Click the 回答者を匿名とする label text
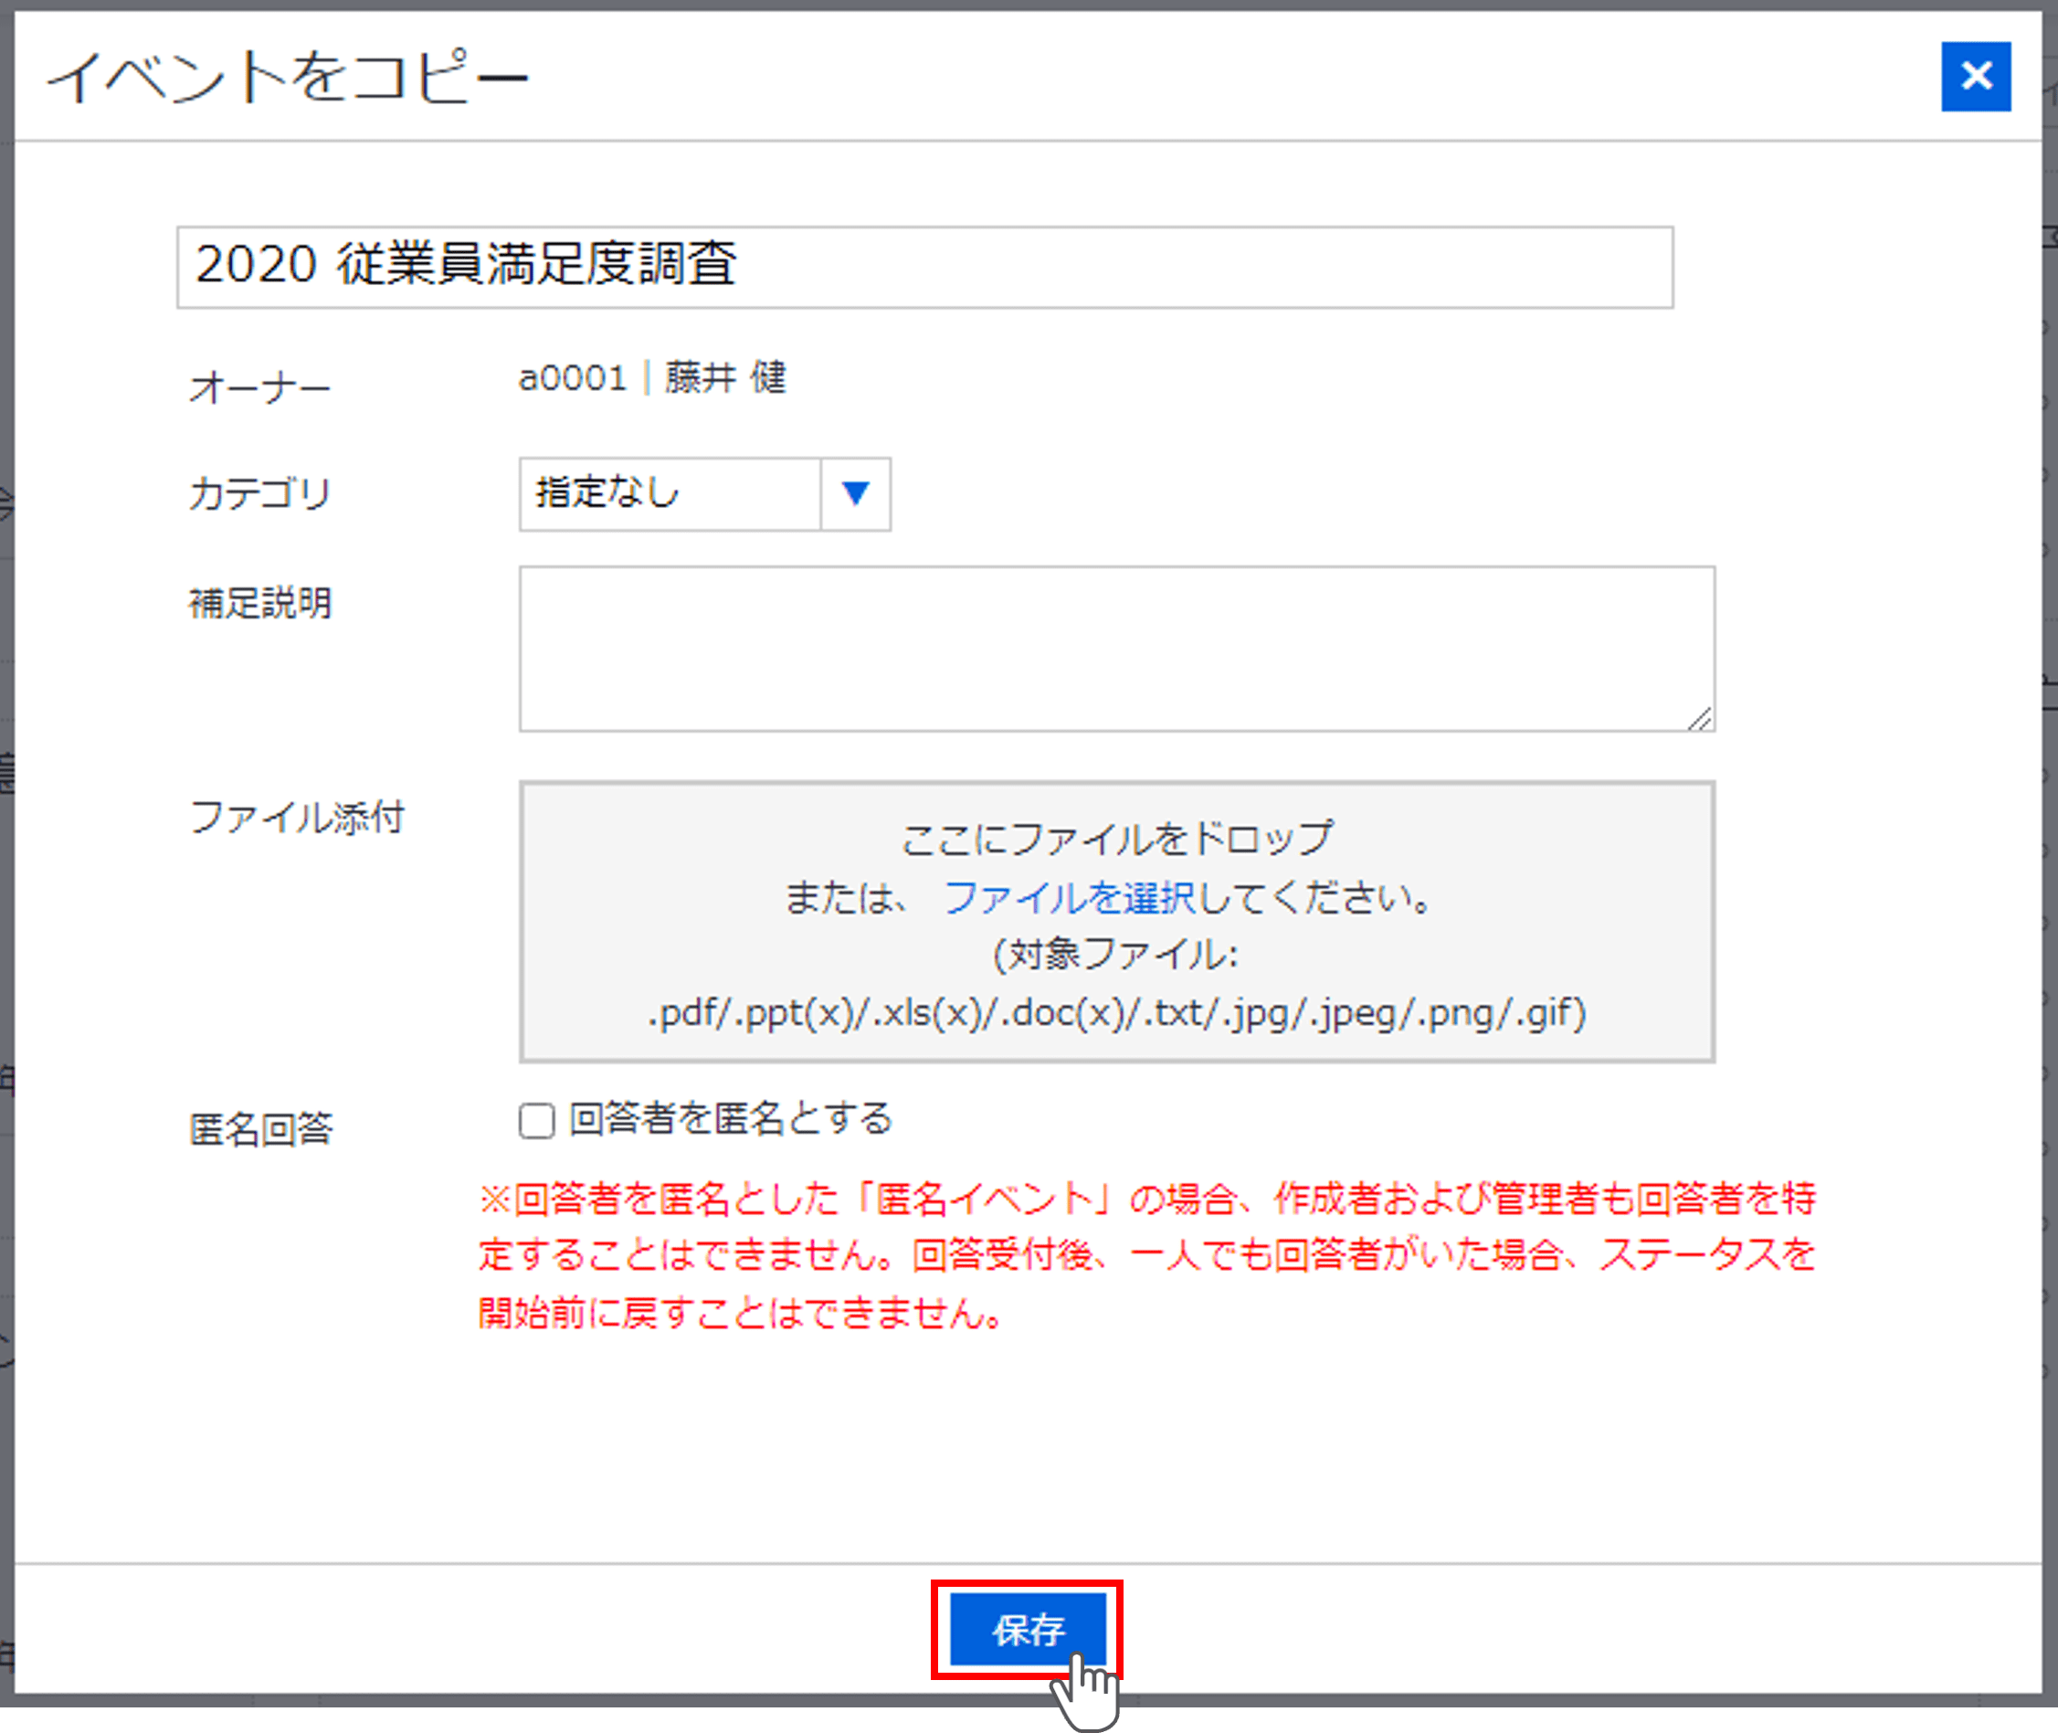This screenshot has width=2058, height=1733. pos(731,1118)
